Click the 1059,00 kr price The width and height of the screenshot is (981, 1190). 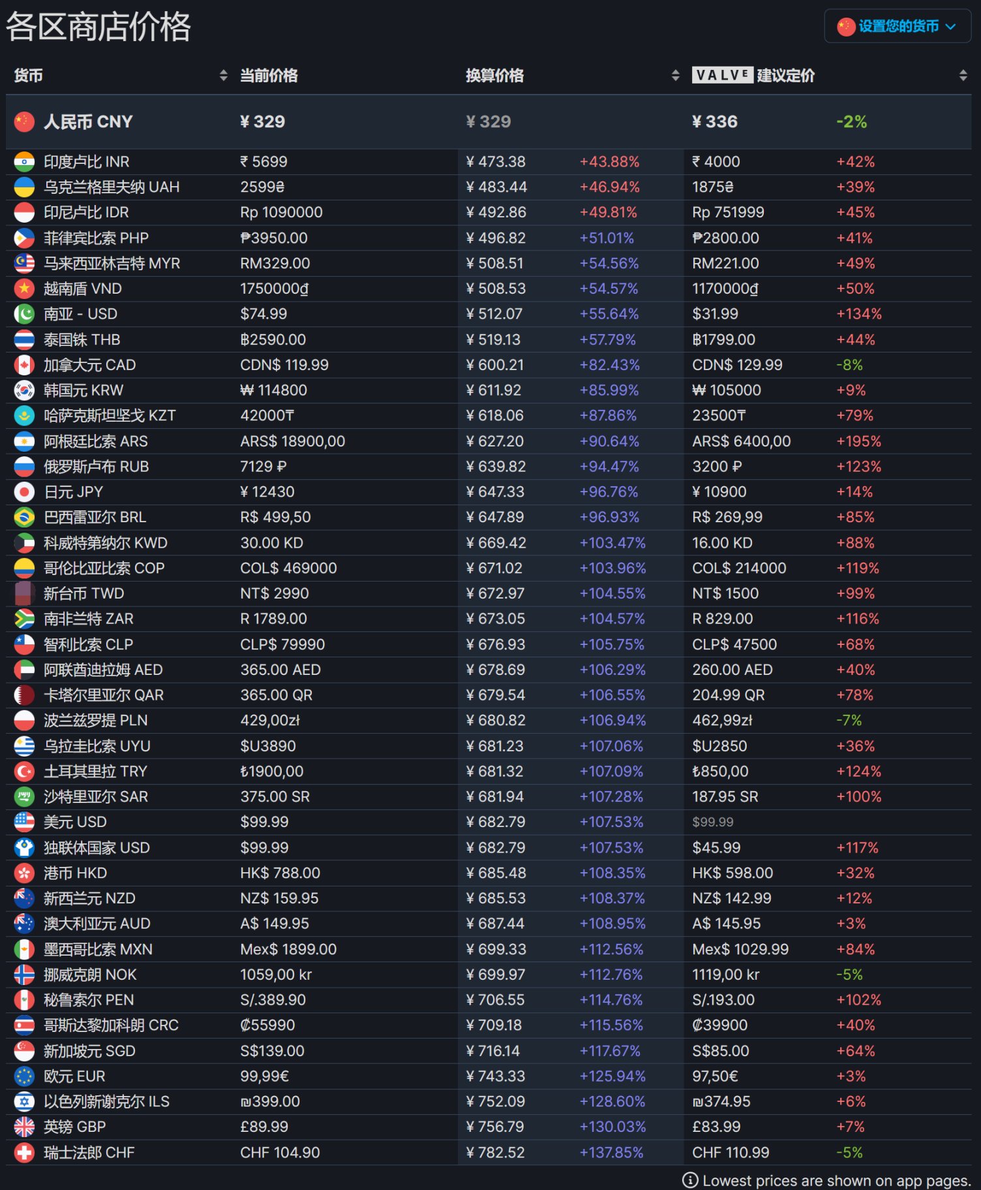(x=276, y=975)
